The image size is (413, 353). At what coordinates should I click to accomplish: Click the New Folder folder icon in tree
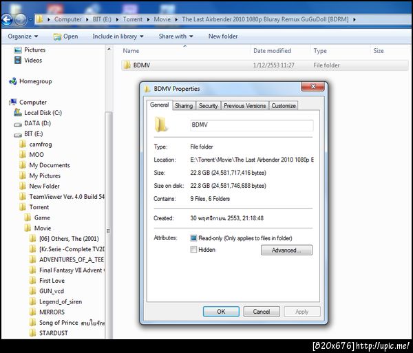(23, 186)
